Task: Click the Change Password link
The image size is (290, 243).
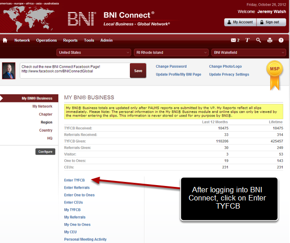Action: pos(171,67)
